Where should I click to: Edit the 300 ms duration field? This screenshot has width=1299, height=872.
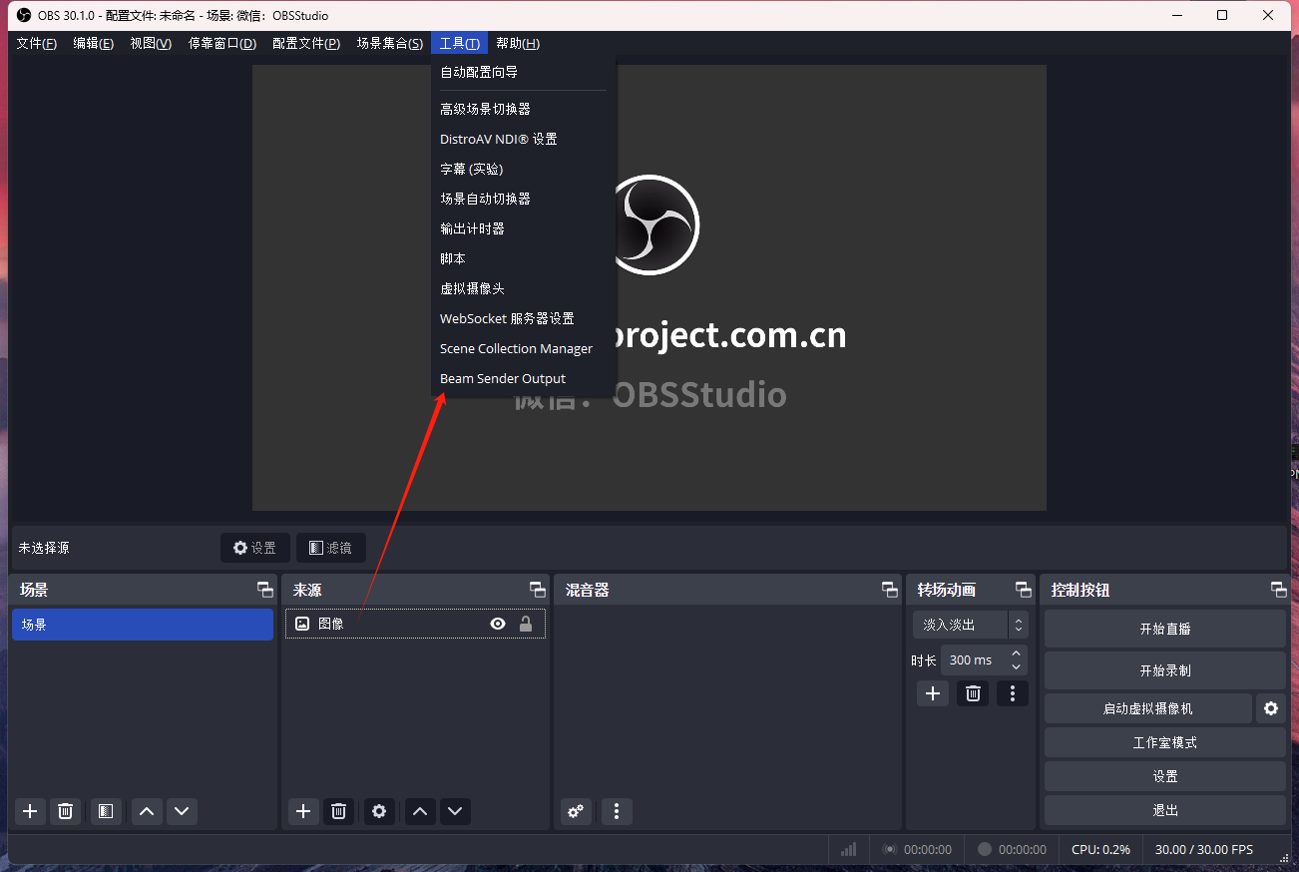974,659
